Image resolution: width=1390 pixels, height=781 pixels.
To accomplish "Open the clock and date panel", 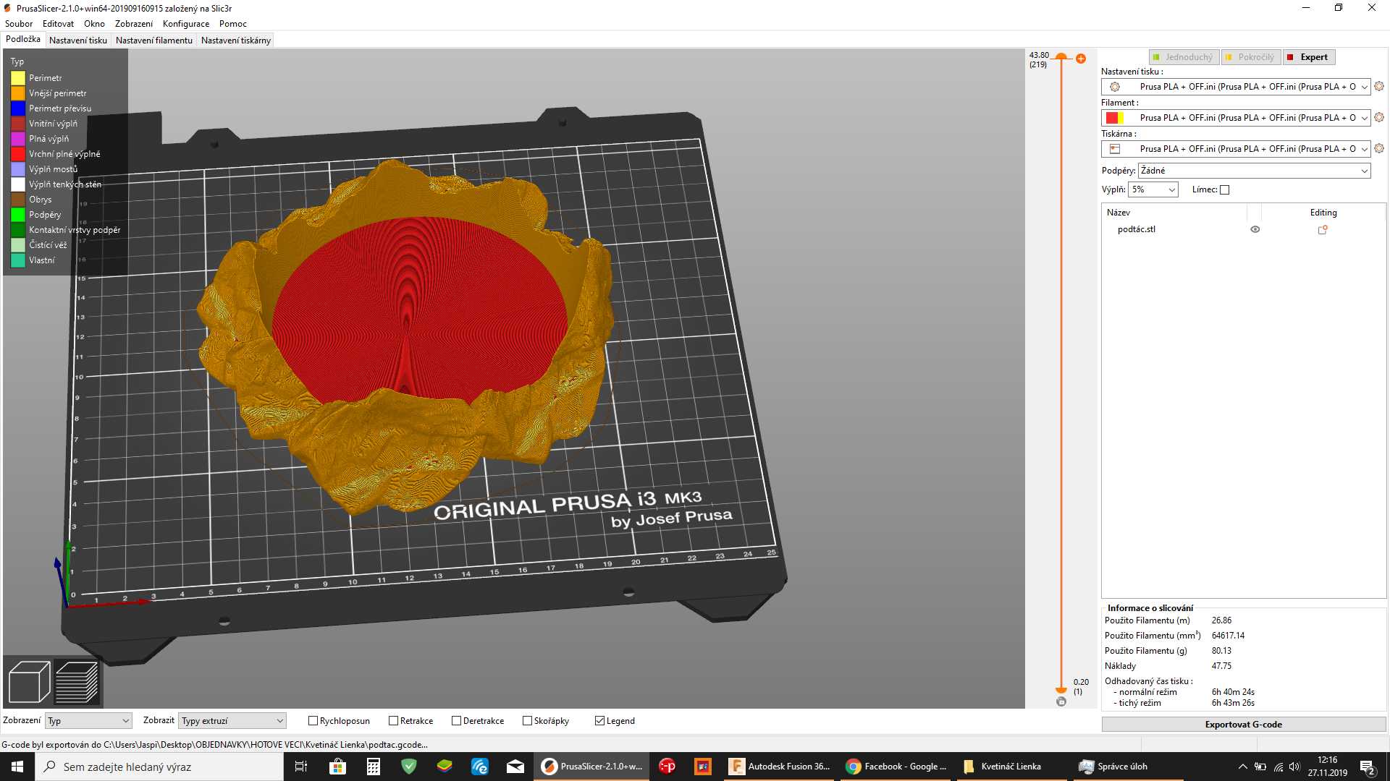I will (1328, 767).
